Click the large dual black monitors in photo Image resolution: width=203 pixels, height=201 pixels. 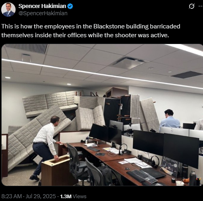click(x=166, y=148)
